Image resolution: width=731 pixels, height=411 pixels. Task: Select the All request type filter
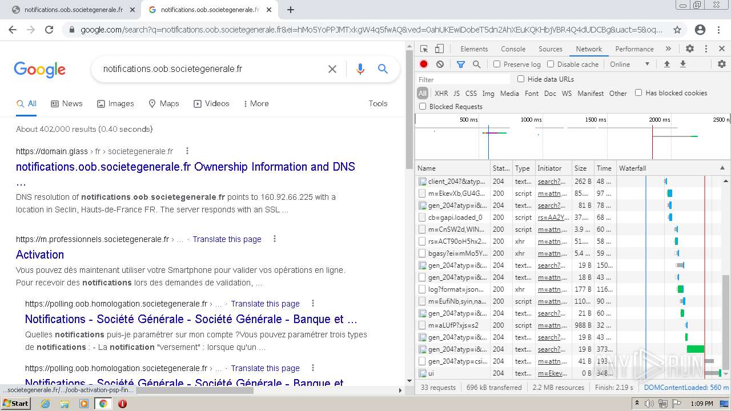[423, 94]
